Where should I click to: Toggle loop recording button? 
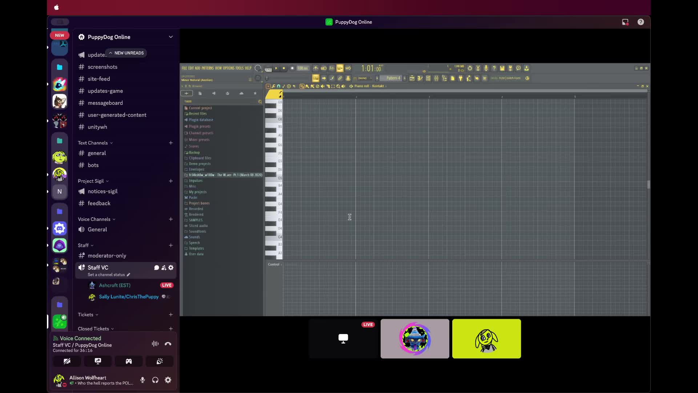(348, 68)
